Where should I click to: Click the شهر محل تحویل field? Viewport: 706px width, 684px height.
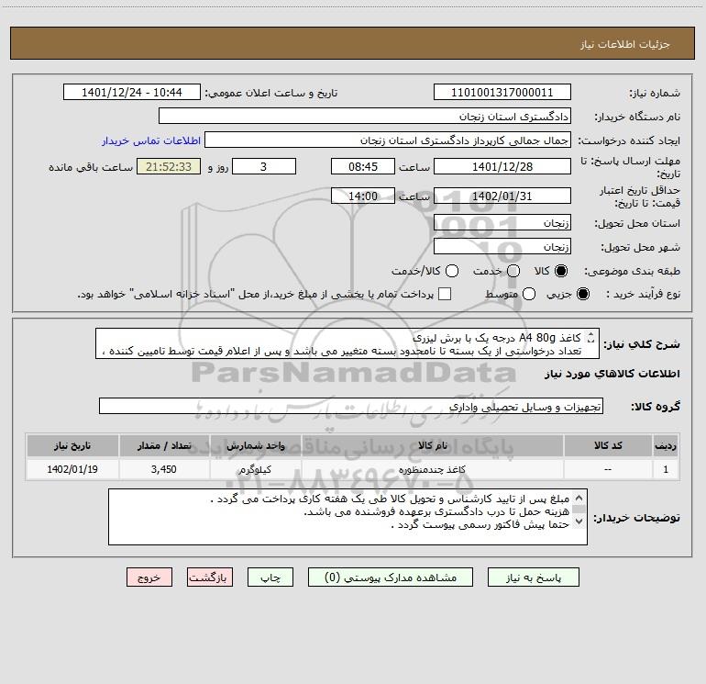[502, 246]
